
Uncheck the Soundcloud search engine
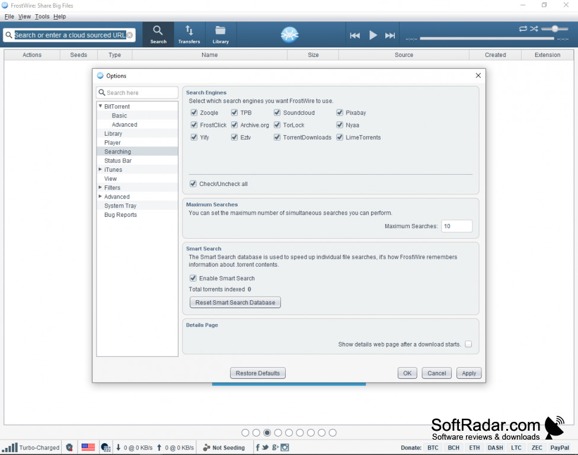click(x=277, y=113)
